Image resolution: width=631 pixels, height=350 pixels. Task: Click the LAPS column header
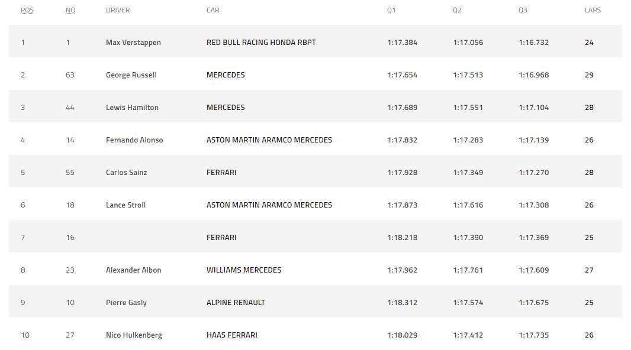(593, 10)
